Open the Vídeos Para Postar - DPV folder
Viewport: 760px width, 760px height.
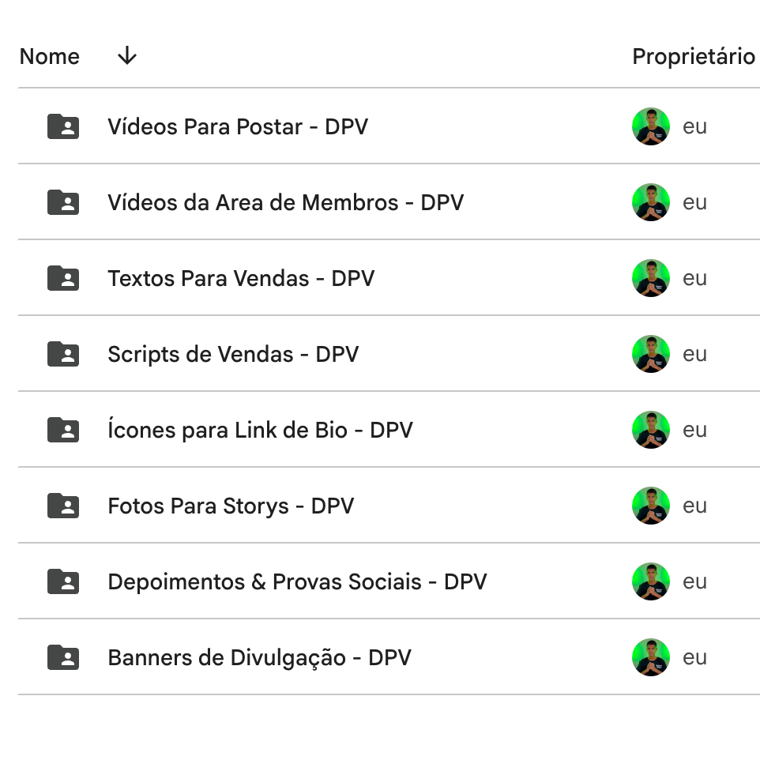click(238, 126)
